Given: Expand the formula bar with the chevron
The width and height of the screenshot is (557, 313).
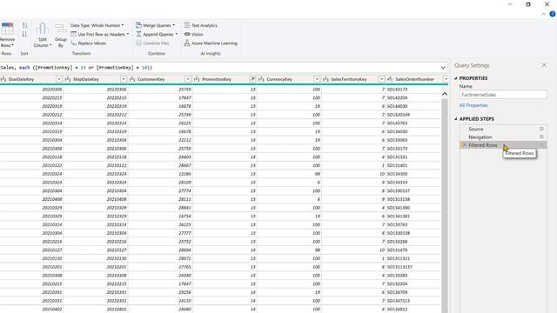Looking at the screenshot, I should [443, 68].
